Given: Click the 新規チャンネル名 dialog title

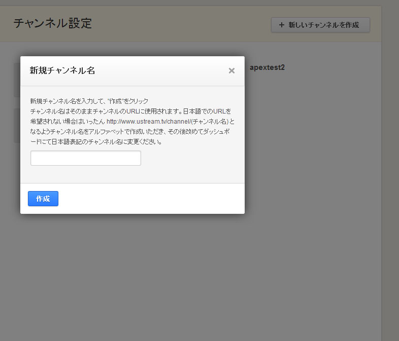Looking at the screenshot, I should tap(62, 71).
